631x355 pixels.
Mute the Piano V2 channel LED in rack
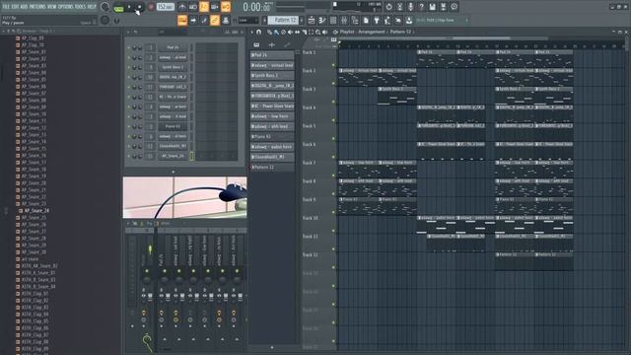point(129,126)
